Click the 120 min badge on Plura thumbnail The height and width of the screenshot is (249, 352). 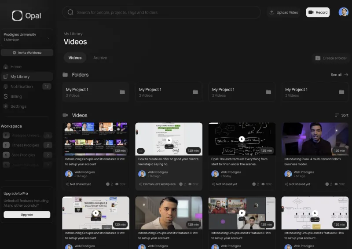[x=339, y=150]
